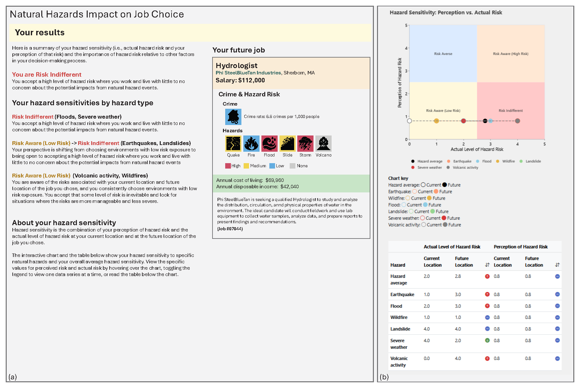Click the Slide hazard icon
580x388 pixels.
[x=287, y=143]
